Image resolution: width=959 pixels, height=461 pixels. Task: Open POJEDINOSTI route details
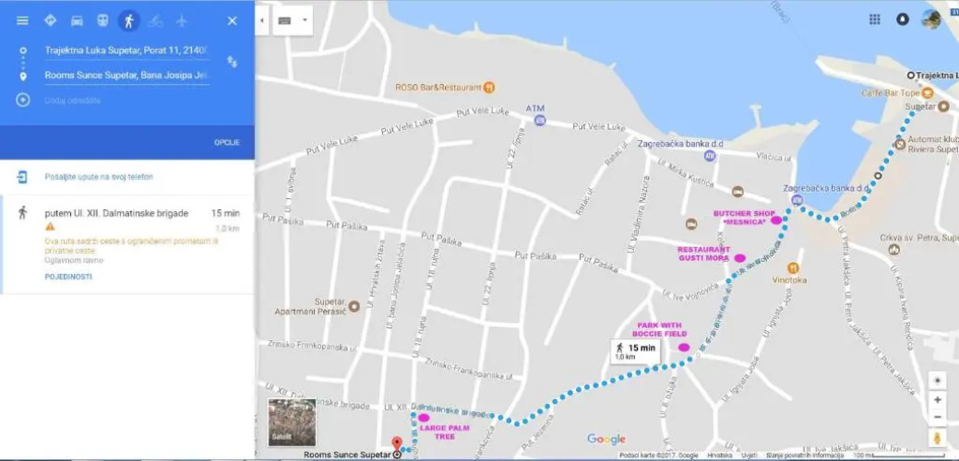pyautogui.click(x=68, y=277)
